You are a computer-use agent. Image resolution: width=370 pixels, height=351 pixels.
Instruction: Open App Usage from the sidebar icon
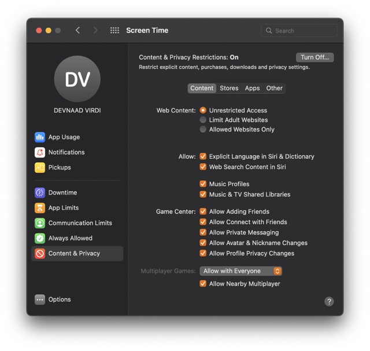tap(40, 137)
